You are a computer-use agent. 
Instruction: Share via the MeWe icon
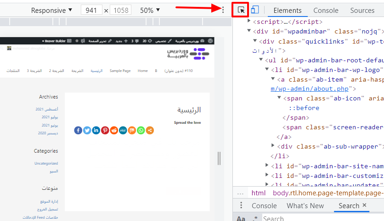pos(123,130)
